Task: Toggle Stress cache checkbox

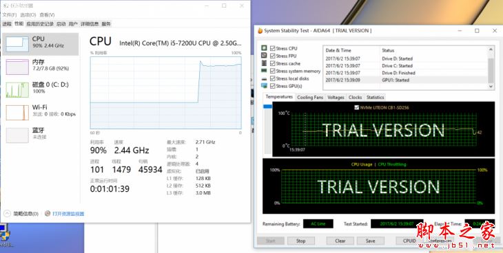Action: click(x=273, y=63)
